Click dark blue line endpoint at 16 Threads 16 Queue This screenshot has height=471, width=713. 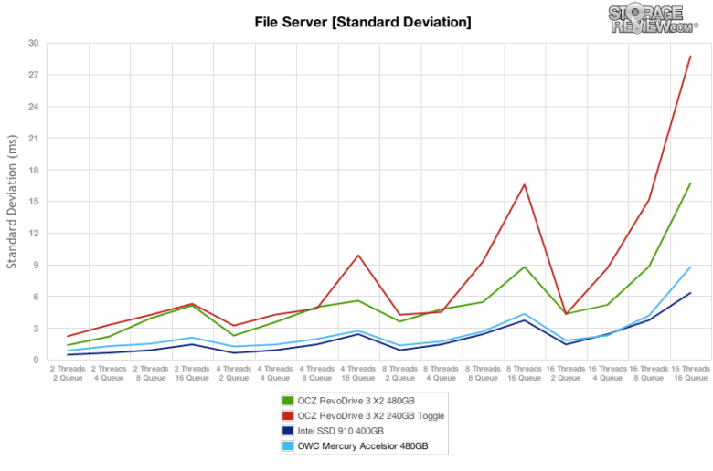tap(690, 293)
